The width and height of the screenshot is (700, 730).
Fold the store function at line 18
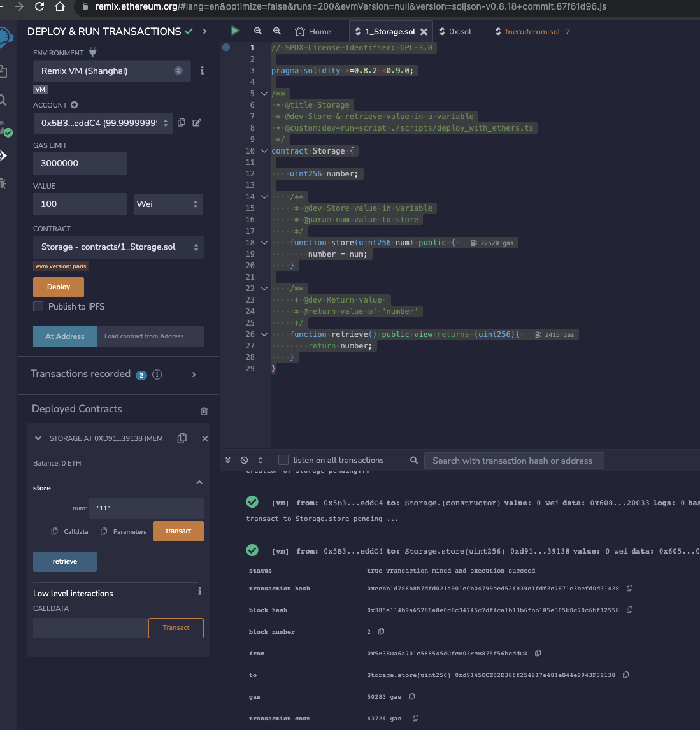pos(264,243)
